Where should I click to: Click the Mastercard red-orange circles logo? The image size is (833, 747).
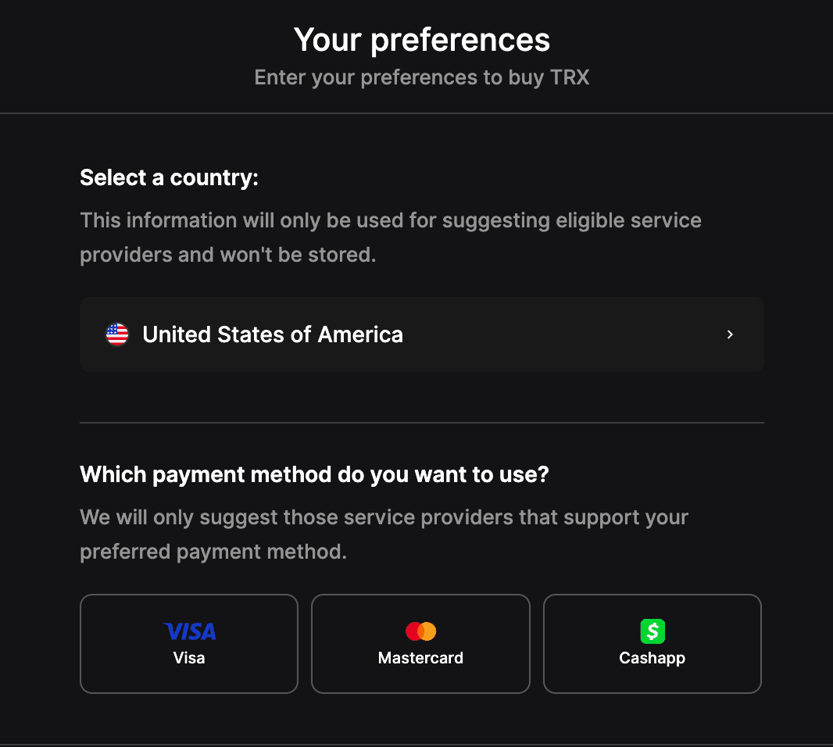[420, 631]
